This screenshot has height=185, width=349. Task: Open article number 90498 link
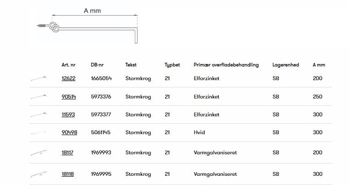[x=69, y=132]
